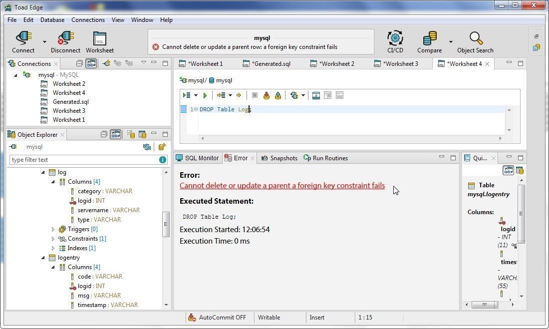The image size is (549, 329).
Task: Expand the Triggers [0] node
Action: pyautogui.click(x=53, y=229)
